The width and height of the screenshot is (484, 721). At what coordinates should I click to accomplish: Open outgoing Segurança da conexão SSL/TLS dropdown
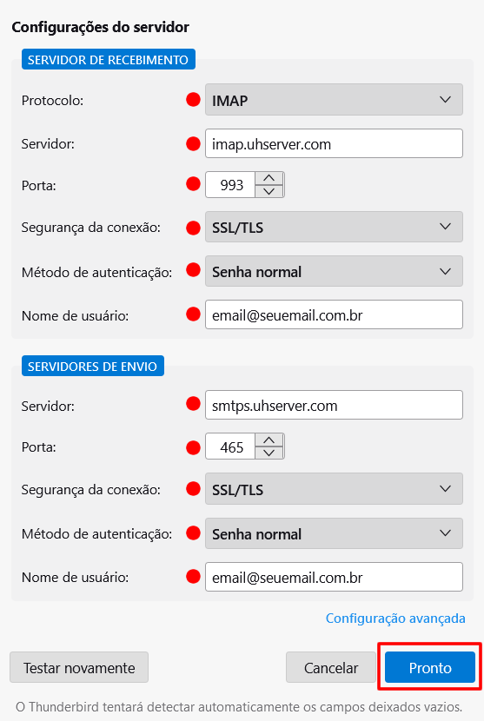(x=334, y=489)
